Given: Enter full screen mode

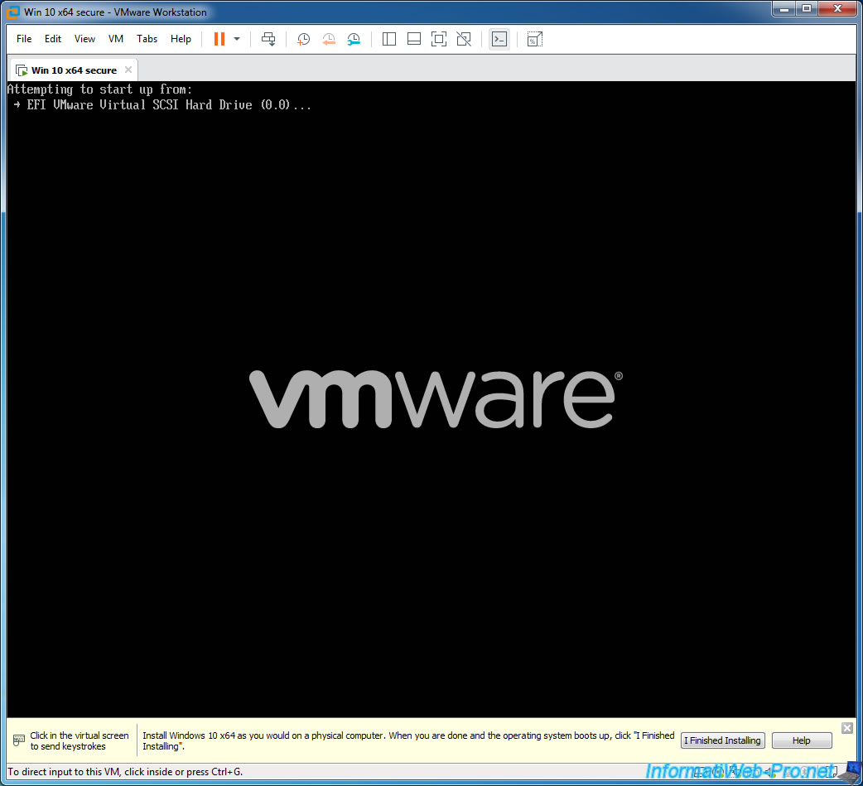Looking at the screenshot, I should tap(439, 39).
